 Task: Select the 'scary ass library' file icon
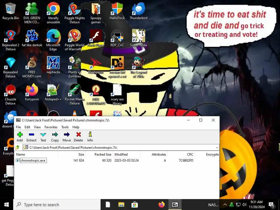(x=117, y=94)
